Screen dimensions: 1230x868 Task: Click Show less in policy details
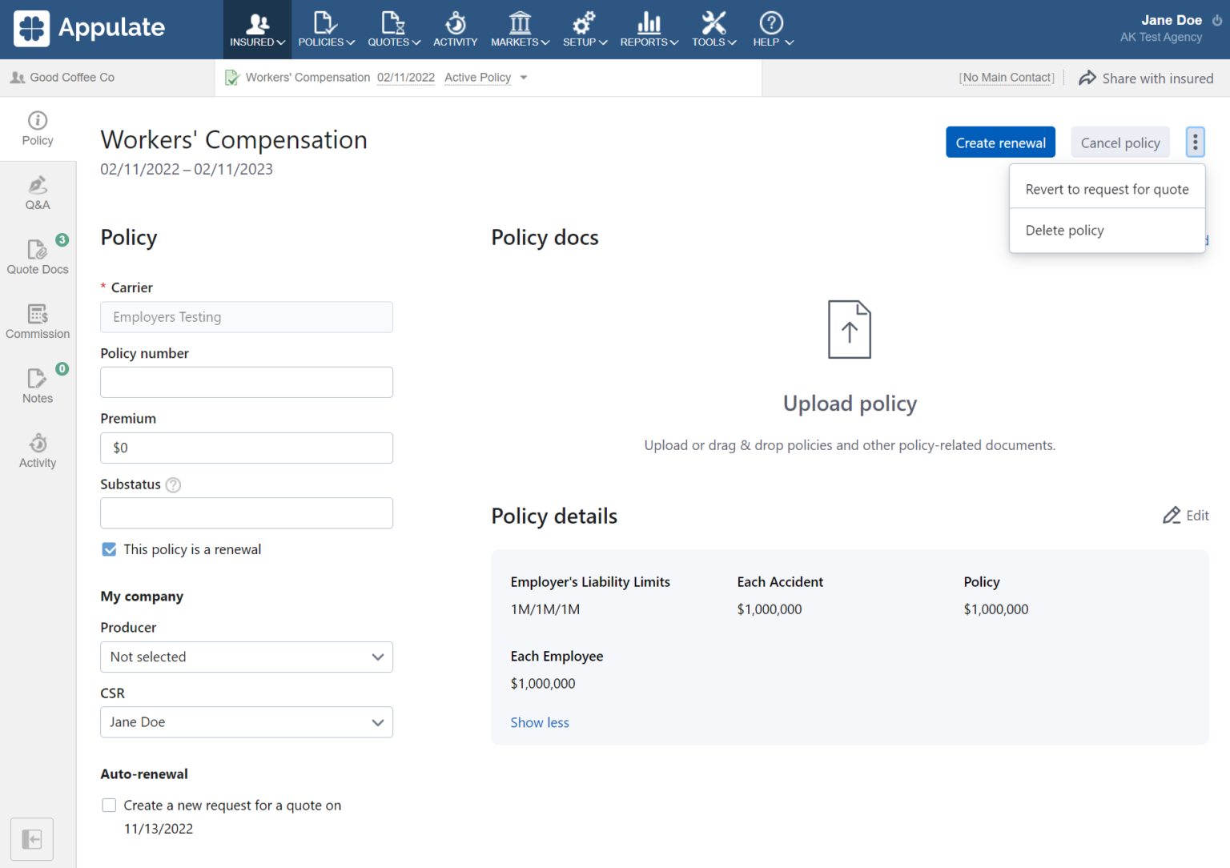tap(540, 722)
